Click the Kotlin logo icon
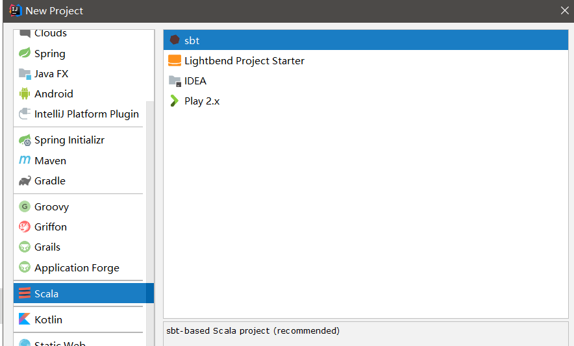574x346 pixels. [x=25, y=319]
